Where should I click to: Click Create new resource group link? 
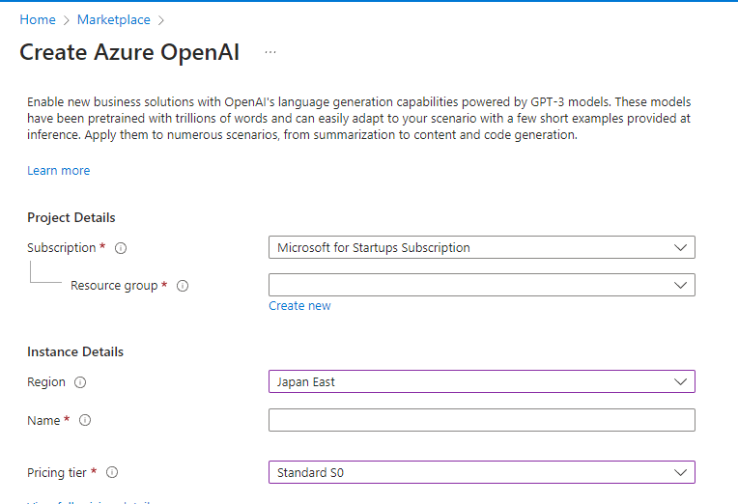[299, 306]
